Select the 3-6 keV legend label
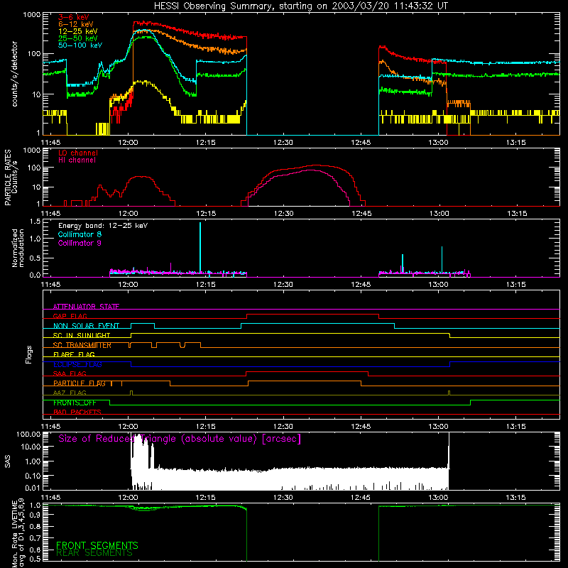Image resolution: width=568 pixels, height=568 pixels. 74,17
